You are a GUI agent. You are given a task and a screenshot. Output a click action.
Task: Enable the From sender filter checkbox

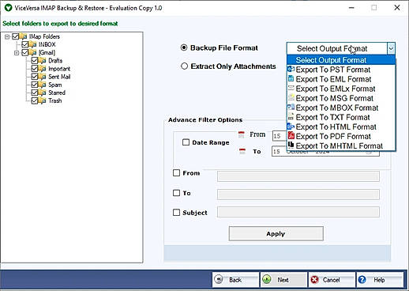click(x=176, y=172)
